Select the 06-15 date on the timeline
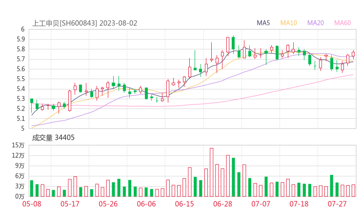The height and width of the screenshot is (215, 361). click(x=184, y=203)
